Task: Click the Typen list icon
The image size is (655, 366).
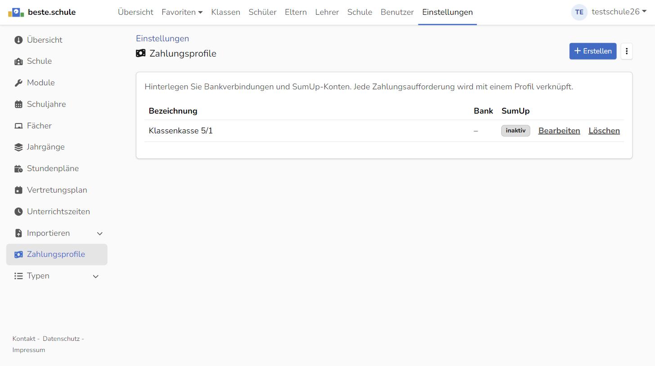Action: pos(18,276)
